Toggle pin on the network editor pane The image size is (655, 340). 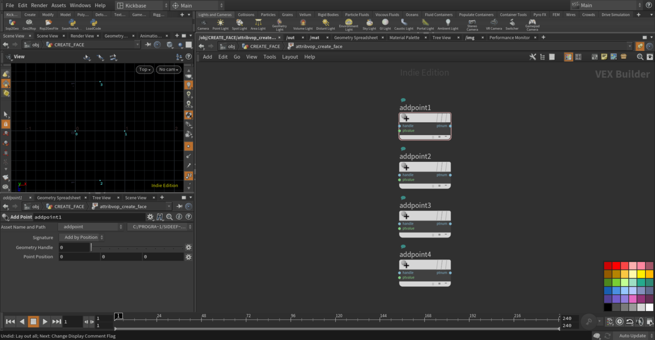click(640, 46)
